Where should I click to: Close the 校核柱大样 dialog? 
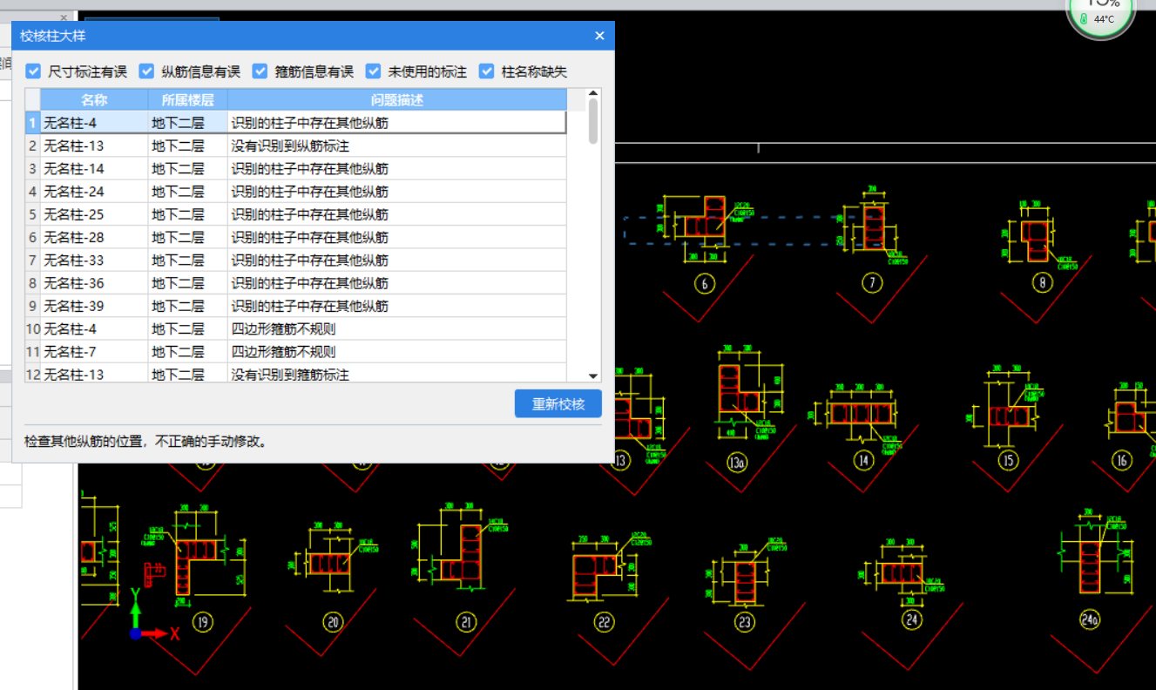coord(599,36)
